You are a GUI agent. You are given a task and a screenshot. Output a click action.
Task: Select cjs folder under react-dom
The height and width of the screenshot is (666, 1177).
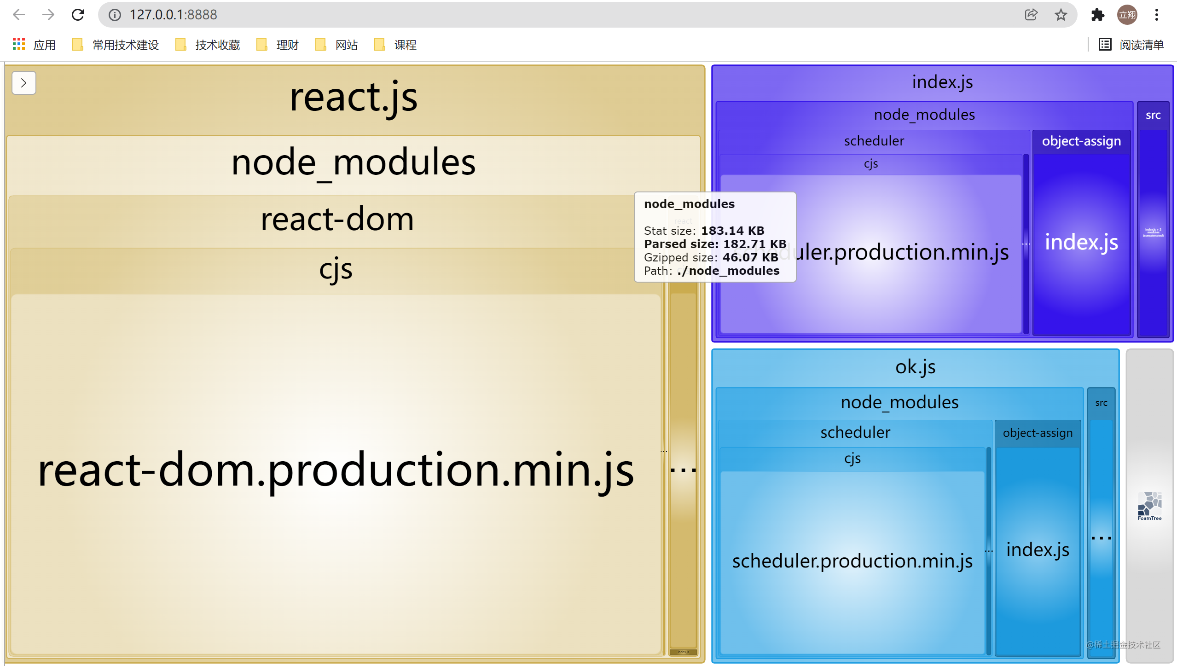[x=336, y=270]
